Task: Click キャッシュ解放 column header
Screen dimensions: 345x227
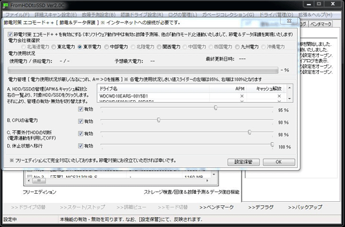Action: click(x=265, y=89)
